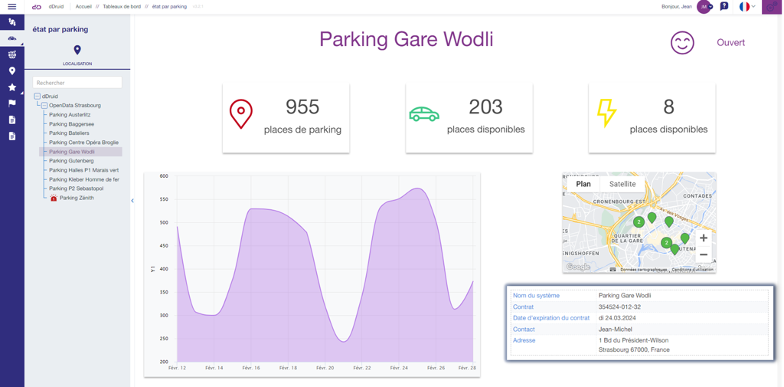Open the route waypoints sidebar icon
The image size is (784, 387).
[x=12, y=22]
